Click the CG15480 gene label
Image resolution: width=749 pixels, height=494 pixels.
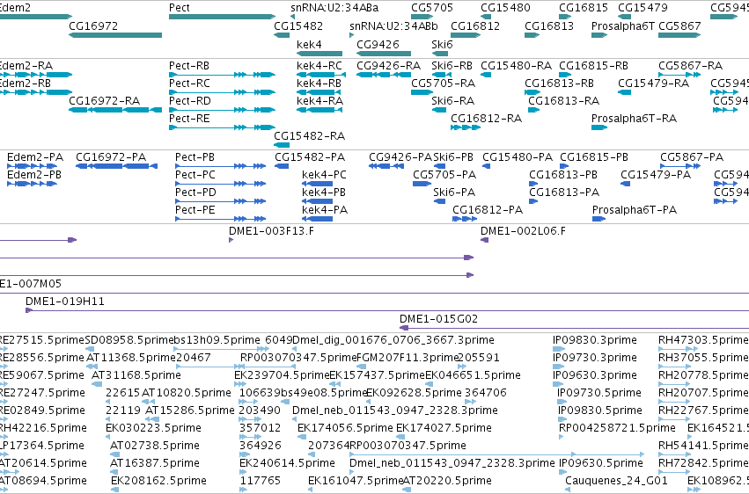tap(505, 8)
